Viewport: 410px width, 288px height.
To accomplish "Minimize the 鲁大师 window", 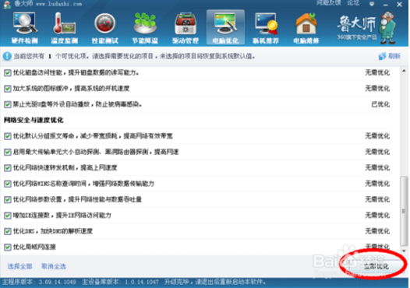I will [x=385, y=5].
